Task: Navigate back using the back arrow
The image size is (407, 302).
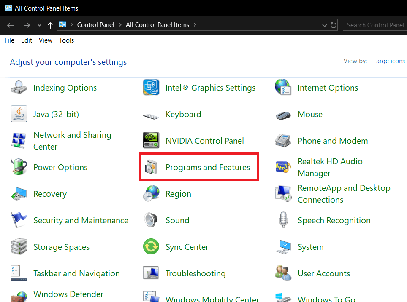Action: coord(10,25)
